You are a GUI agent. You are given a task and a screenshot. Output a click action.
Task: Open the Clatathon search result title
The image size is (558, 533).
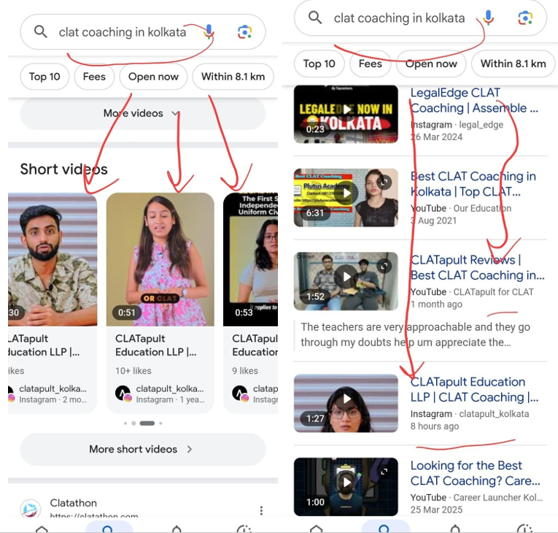point(74,503)
